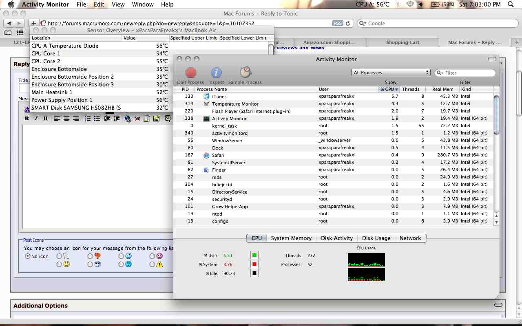Open the All Processes dropdown

pyautogui.click(x=391, y=73)
